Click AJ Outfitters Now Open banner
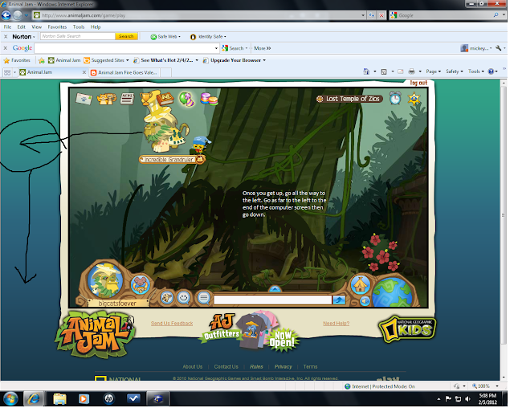Screen dimensions: 514x412 pyautogui.click(x=250, y=332)
